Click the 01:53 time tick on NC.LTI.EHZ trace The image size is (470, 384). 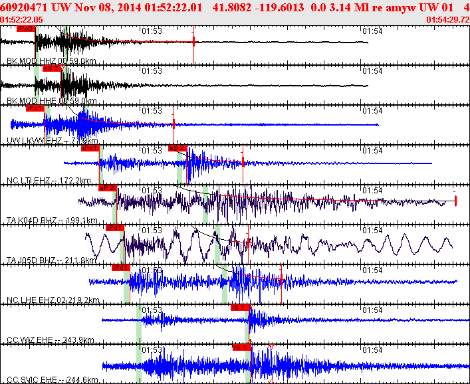point(152,151)
